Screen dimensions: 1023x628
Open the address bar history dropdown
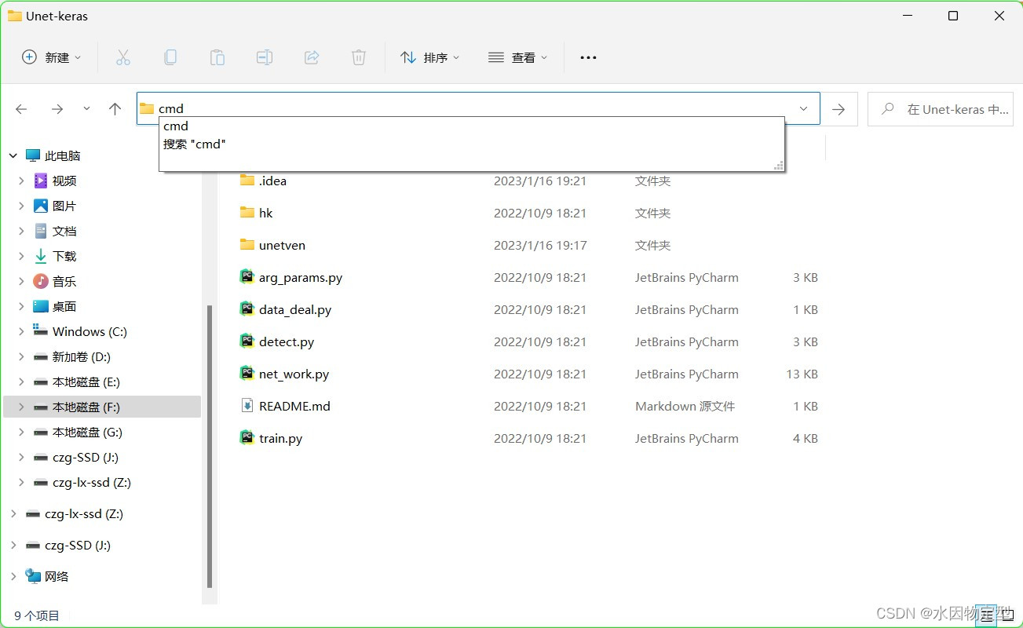[x=803, y=108]
